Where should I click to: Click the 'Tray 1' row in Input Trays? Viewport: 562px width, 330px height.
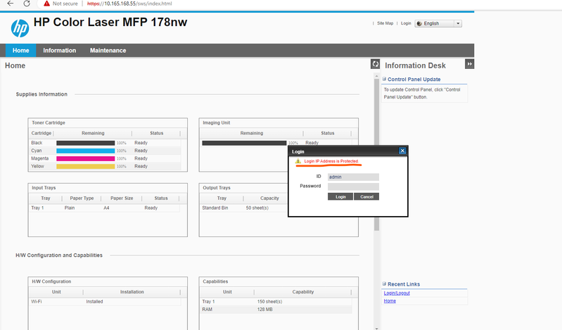click(105, 208)
